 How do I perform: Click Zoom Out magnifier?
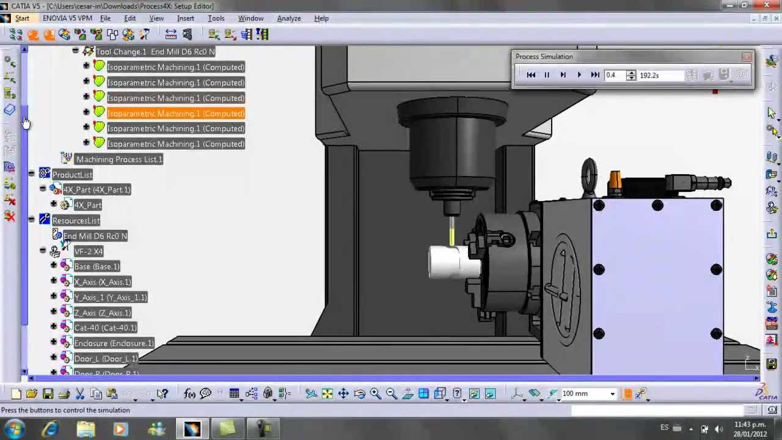(391, 394)
